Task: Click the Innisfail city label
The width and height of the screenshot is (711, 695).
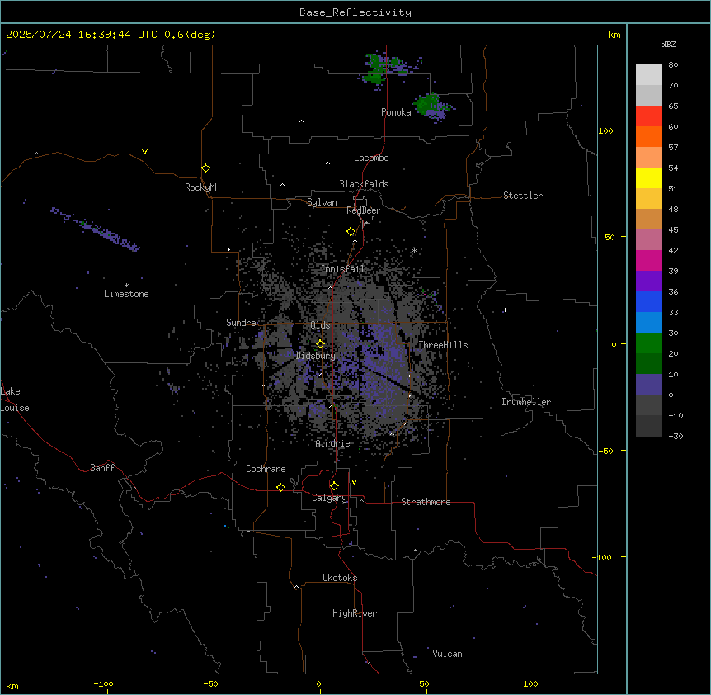Action: click(x=342, y=269)
